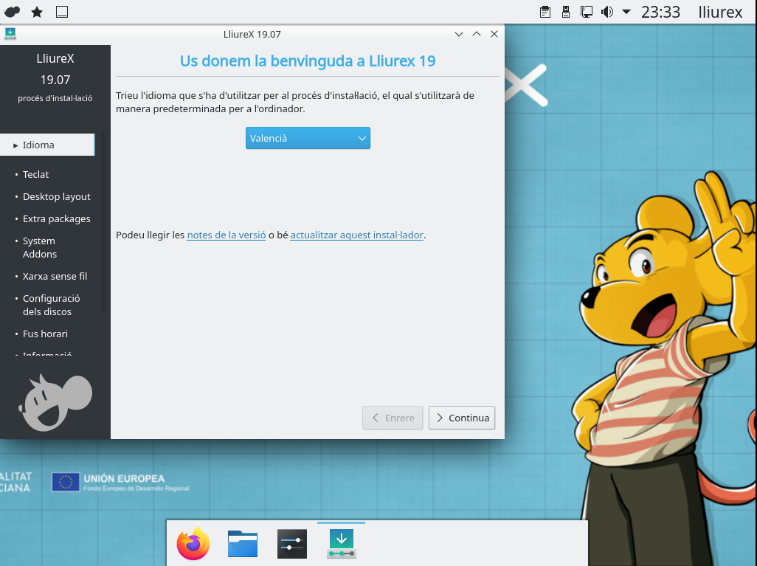Select the Fus horari step
Screen dimensions: 757x566
coord(45,334)
